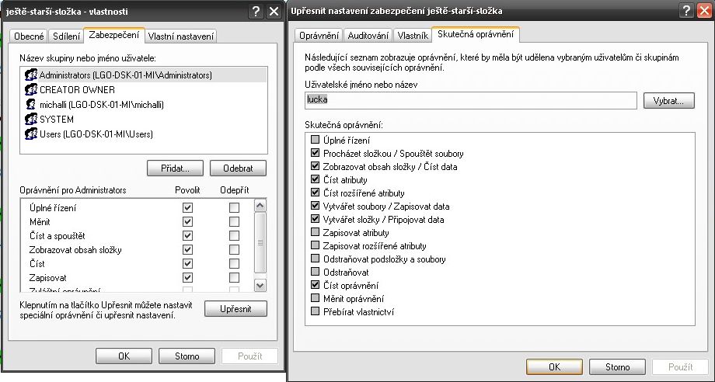Toggle Odepřít checkbox for Zapisovat
Image resolution: width=715 pixels, height=382 pixels.
click(235, 278)
